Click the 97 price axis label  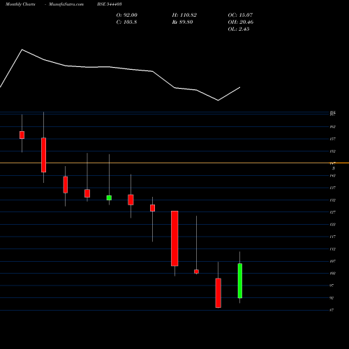click(x=332, y=285)
